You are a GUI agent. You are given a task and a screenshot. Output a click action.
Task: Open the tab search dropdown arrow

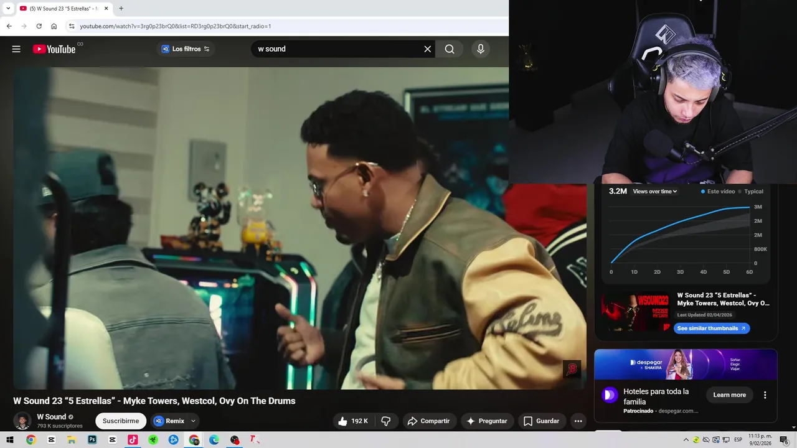8,8
